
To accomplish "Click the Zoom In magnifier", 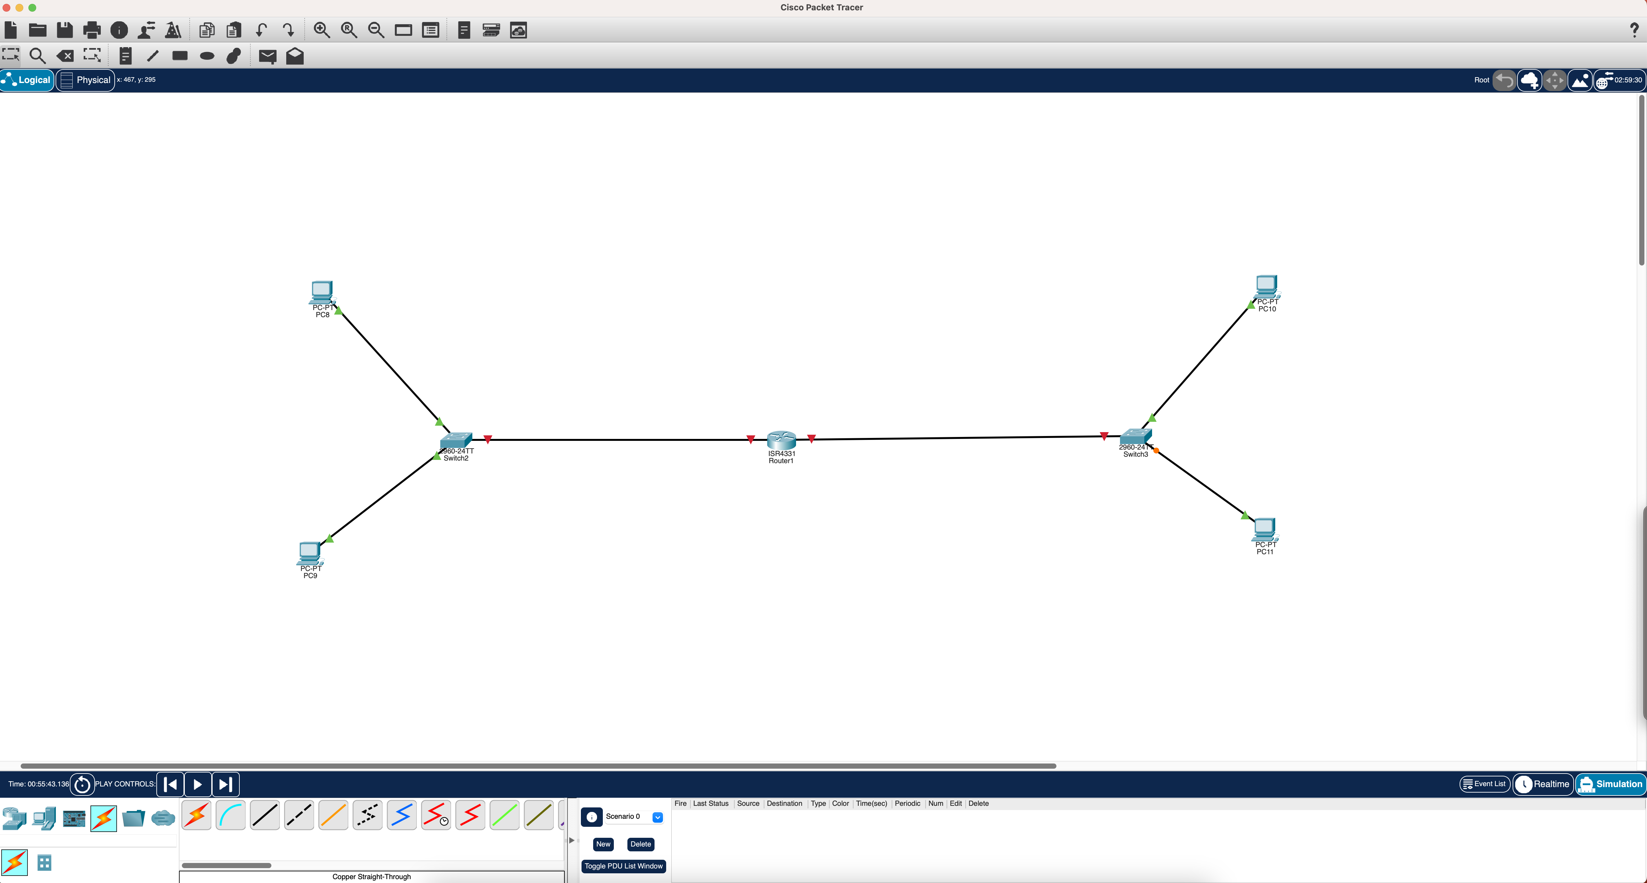I will [321, 30].
